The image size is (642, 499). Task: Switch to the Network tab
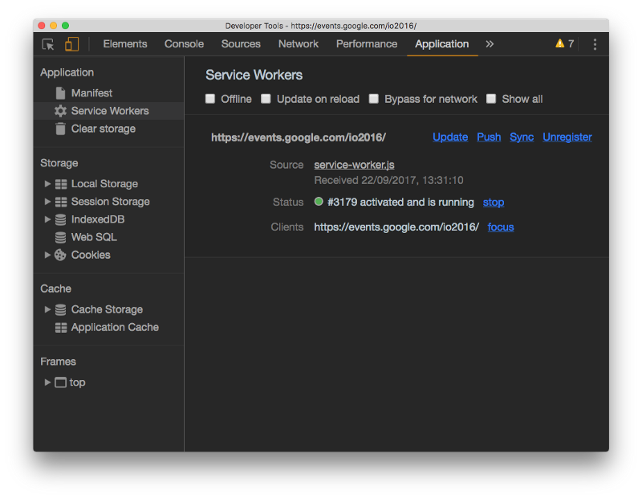point(298,44)
